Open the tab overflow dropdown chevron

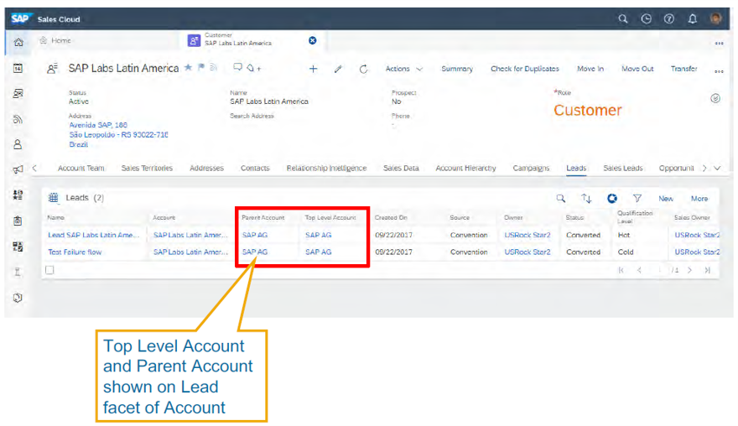[x=717, y=168]
